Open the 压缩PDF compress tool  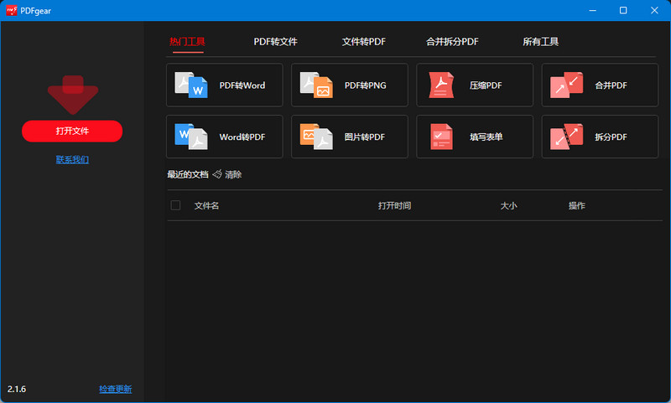click(x=474, y=85)
